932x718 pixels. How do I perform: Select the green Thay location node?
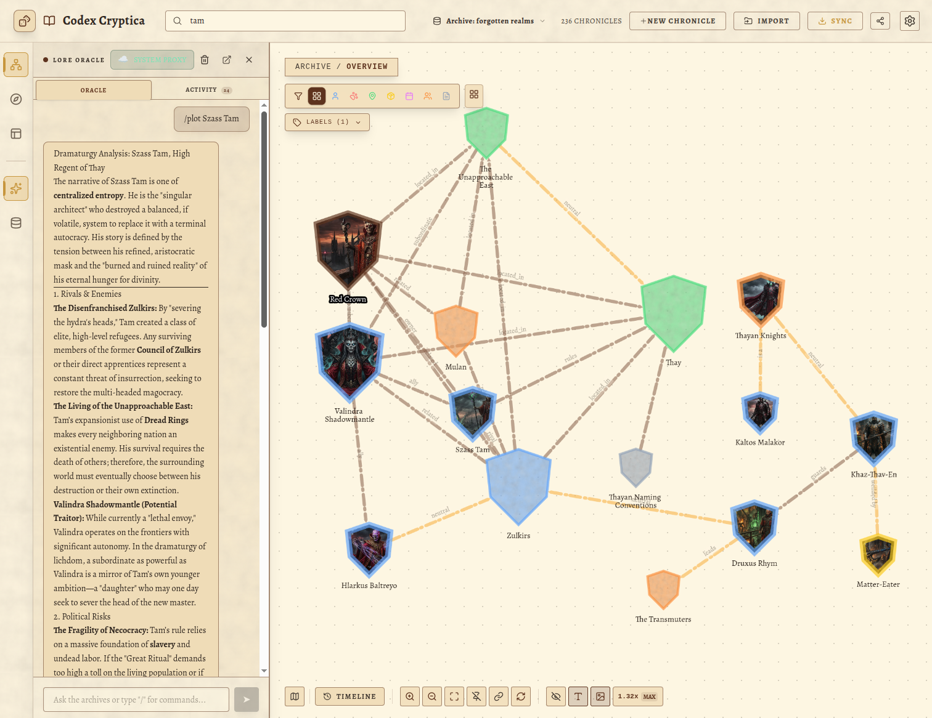[x=673, y=314]
